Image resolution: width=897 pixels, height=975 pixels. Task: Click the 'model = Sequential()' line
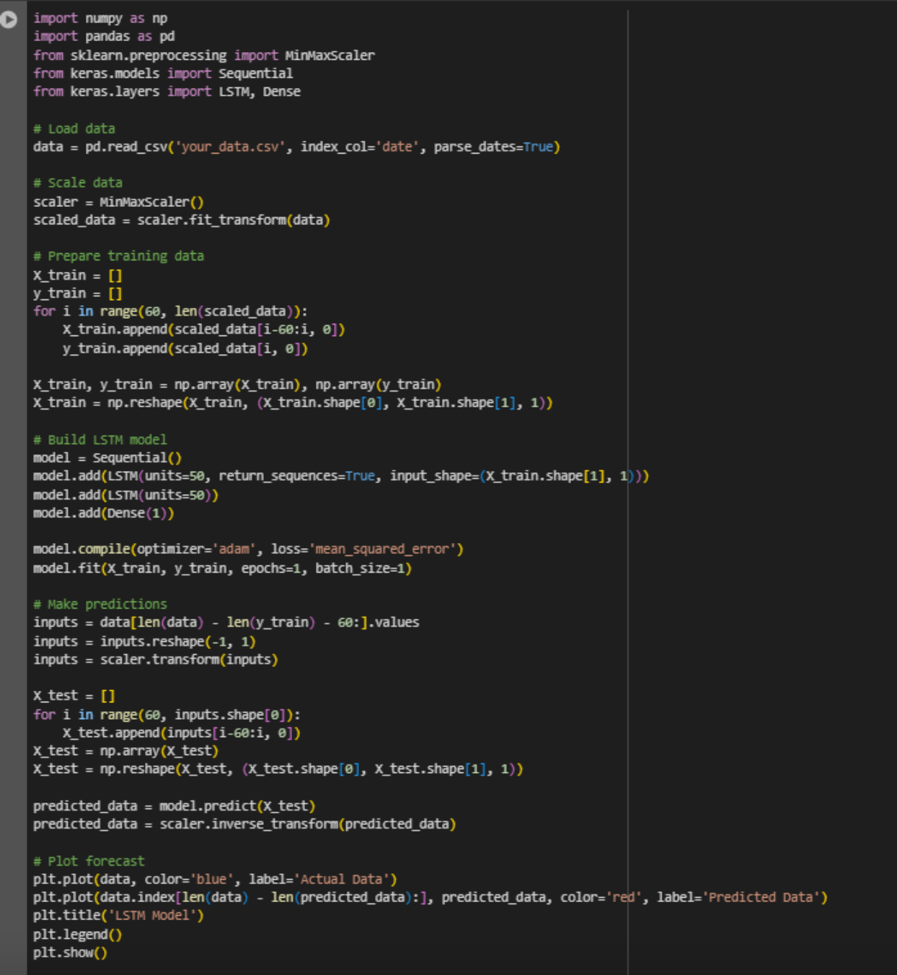tap(107, 458)
